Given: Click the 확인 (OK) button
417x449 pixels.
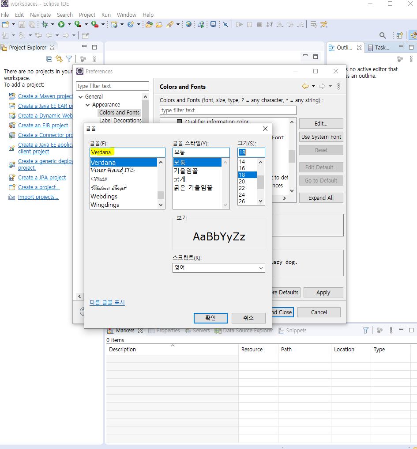Looking at the screenshot, I should (x=210, y=318).
